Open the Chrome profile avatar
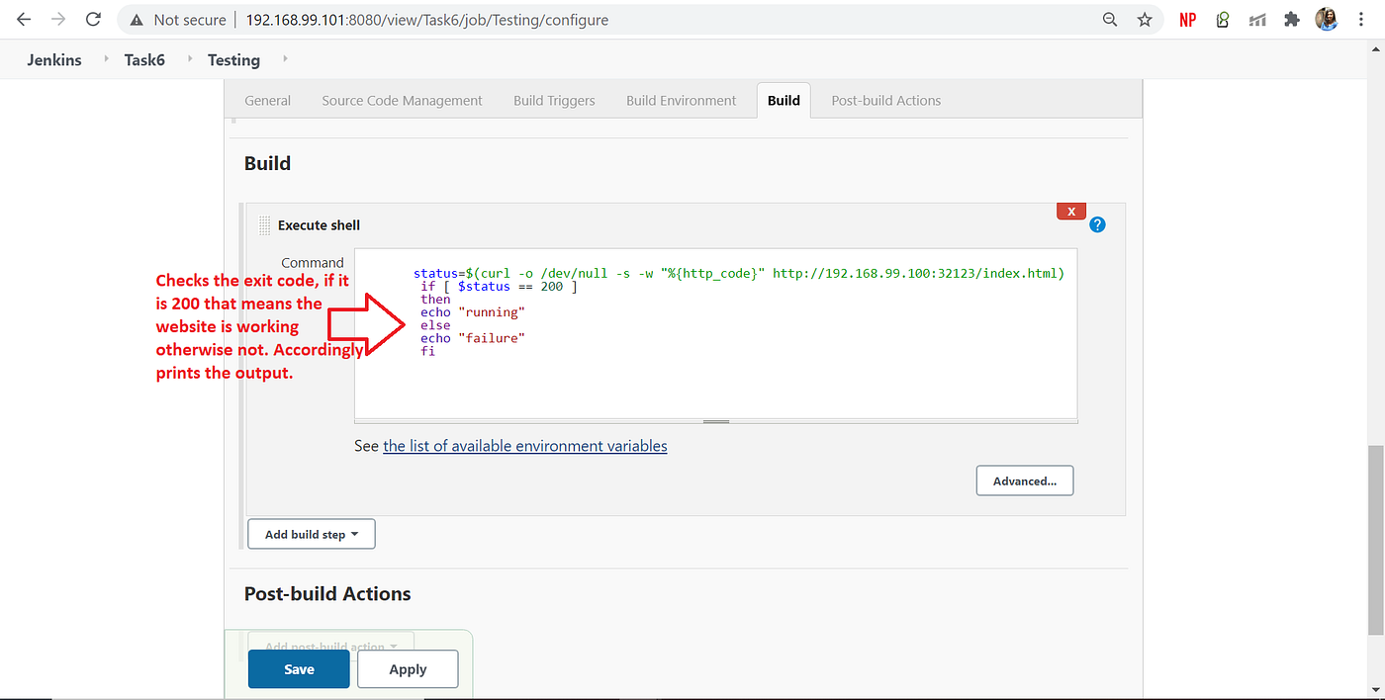 coord(1327,20)
